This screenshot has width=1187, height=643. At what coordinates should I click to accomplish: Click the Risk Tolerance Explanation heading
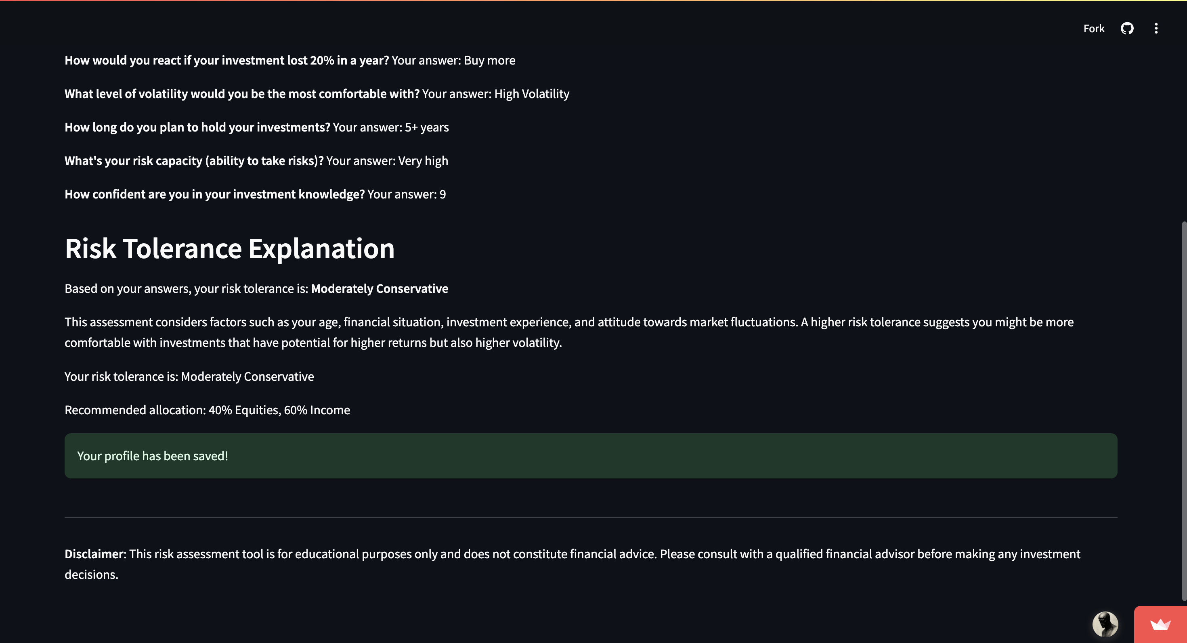(229, 249)
